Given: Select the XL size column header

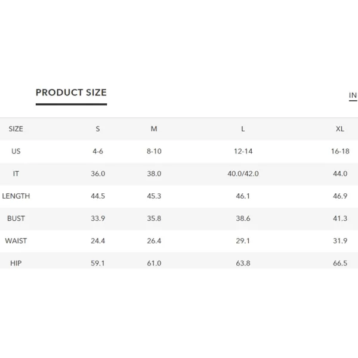Looking at the screenshot, I should [x=340, y=129].
